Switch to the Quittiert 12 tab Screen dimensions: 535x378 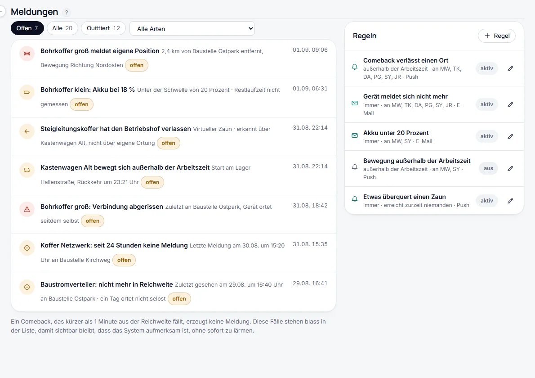(x=103, y=28)
